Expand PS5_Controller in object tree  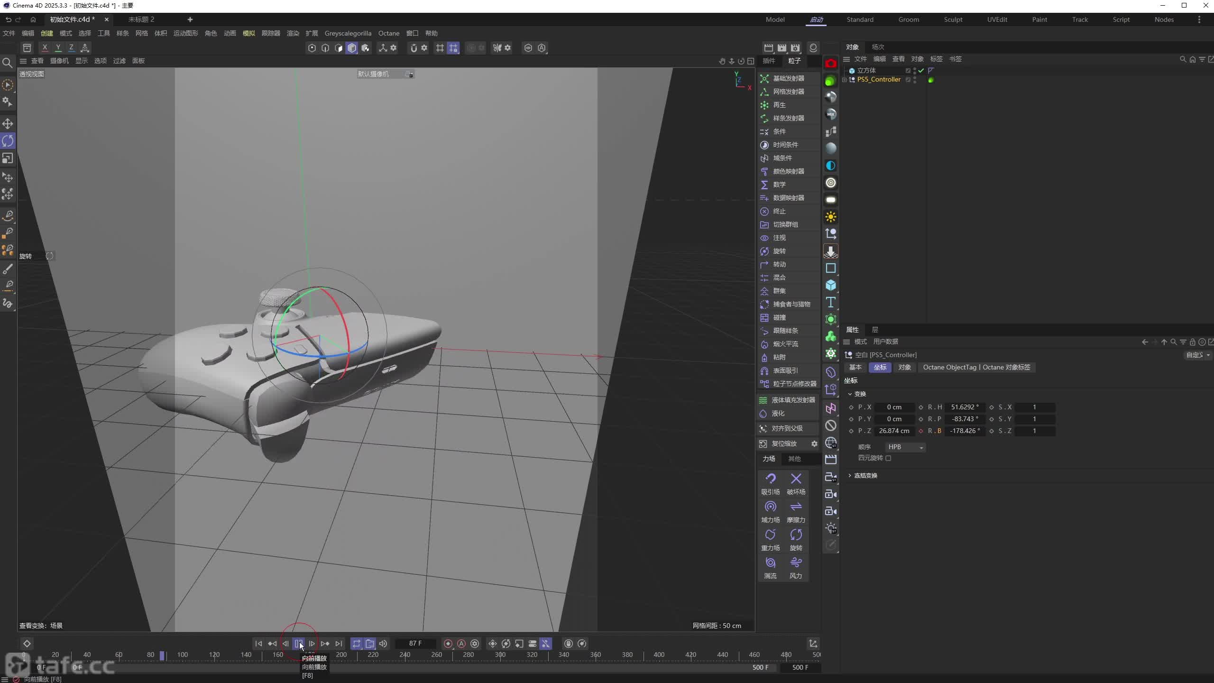[x=845, y=80]
